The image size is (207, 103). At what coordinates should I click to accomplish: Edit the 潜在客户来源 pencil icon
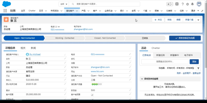(x=65, y=71)
